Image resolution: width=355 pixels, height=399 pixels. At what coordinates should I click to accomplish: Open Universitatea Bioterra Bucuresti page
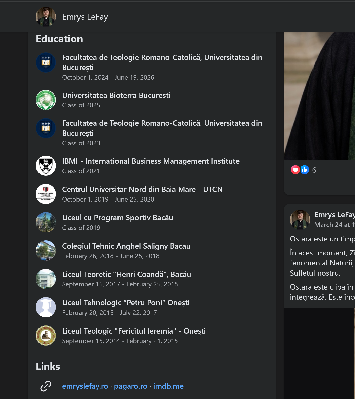(x=116, y=95)
